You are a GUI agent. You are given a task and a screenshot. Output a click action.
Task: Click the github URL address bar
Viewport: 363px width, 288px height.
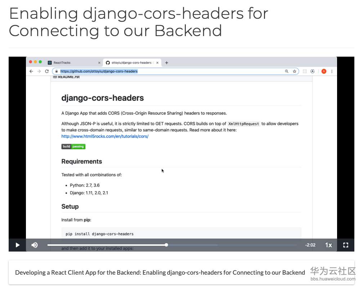point(175,71)
